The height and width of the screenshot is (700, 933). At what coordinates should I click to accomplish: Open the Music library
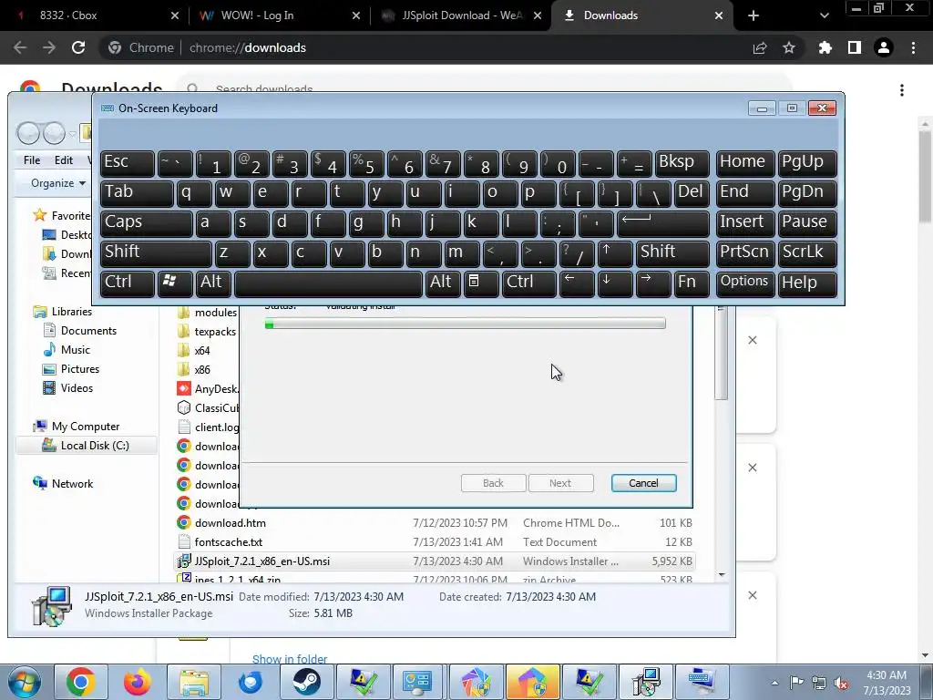pyautogui.click(x=75, y=350)
